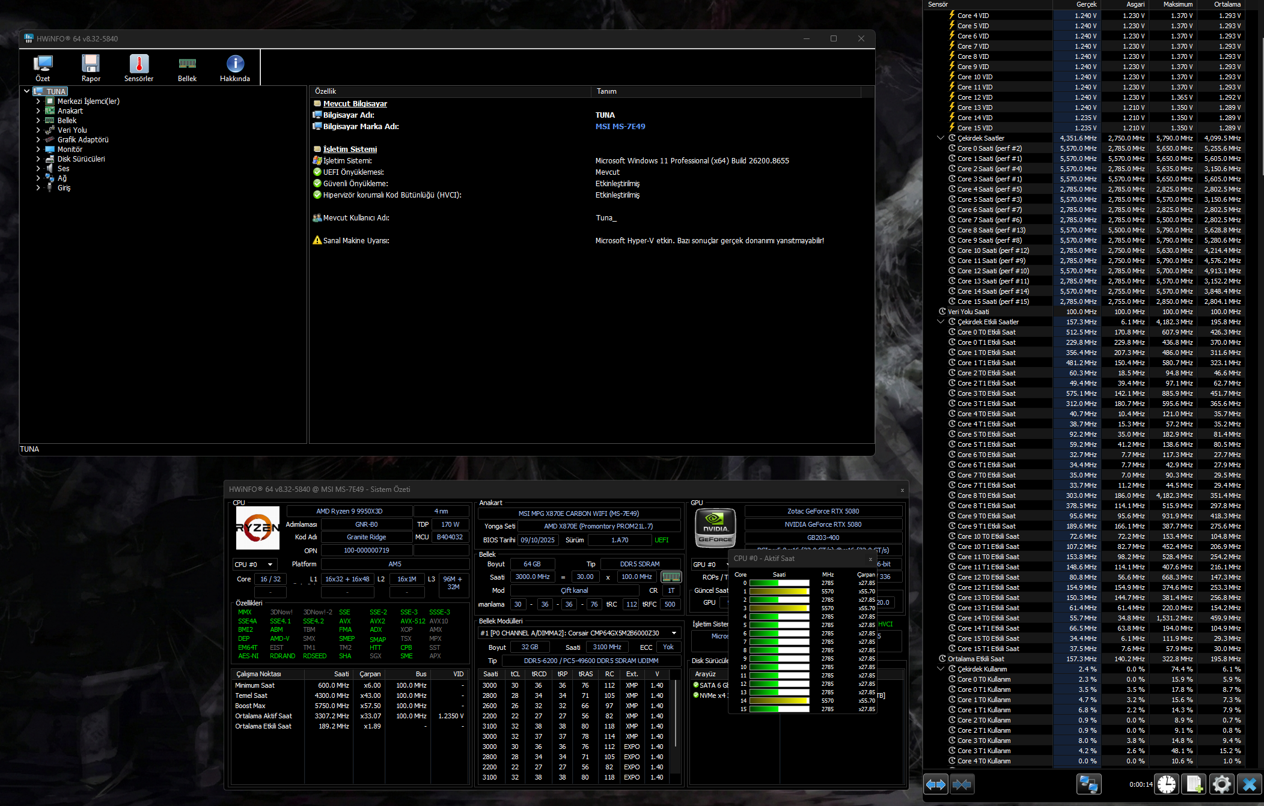
Task: Select Ağ in the device tree
Action: point(62,178)
